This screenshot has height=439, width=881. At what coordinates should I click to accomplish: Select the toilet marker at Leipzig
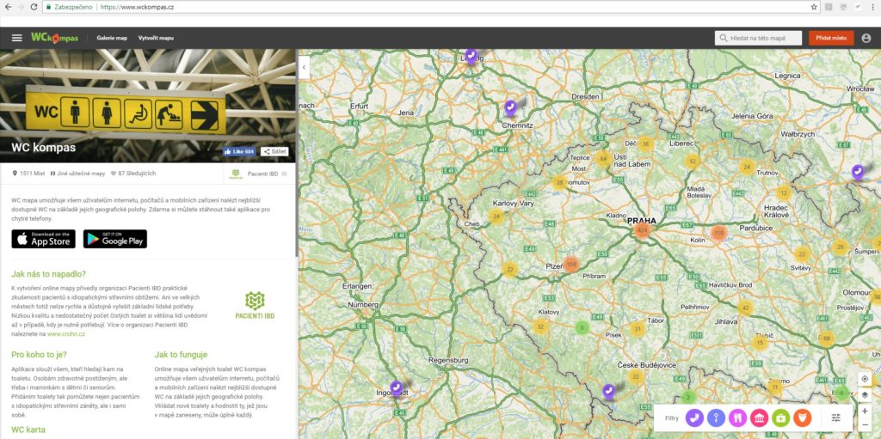[471, 56]
